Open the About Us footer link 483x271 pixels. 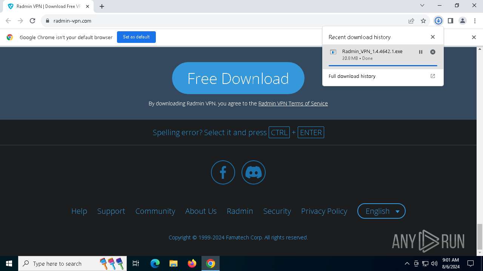click(201, 211)
